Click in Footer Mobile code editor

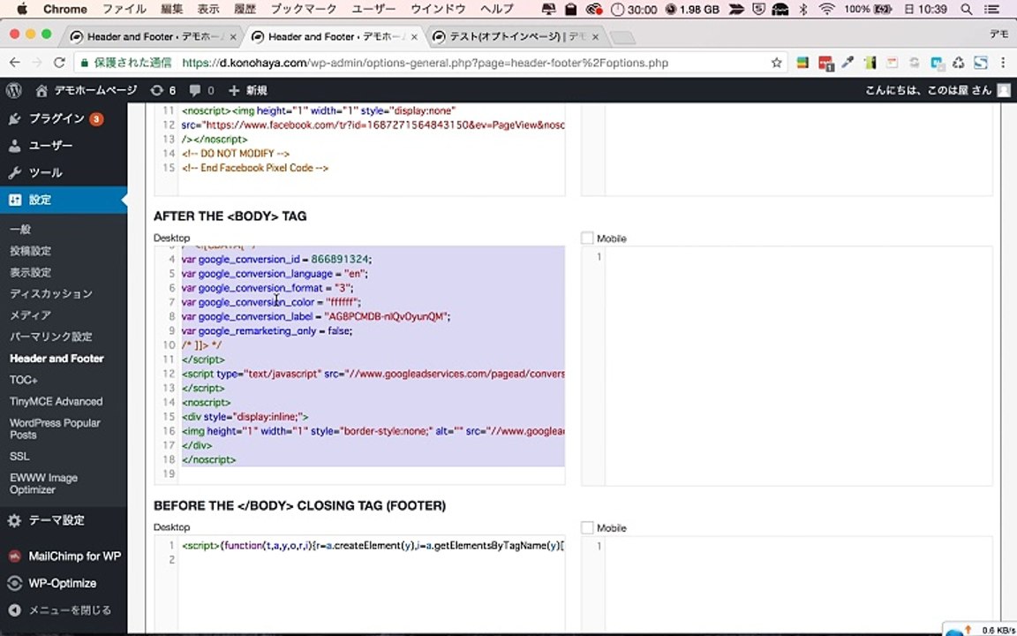click(787, 584)
